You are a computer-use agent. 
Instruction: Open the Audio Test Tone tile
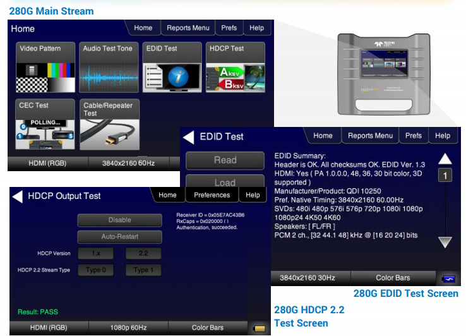click(x=109, y=67)
